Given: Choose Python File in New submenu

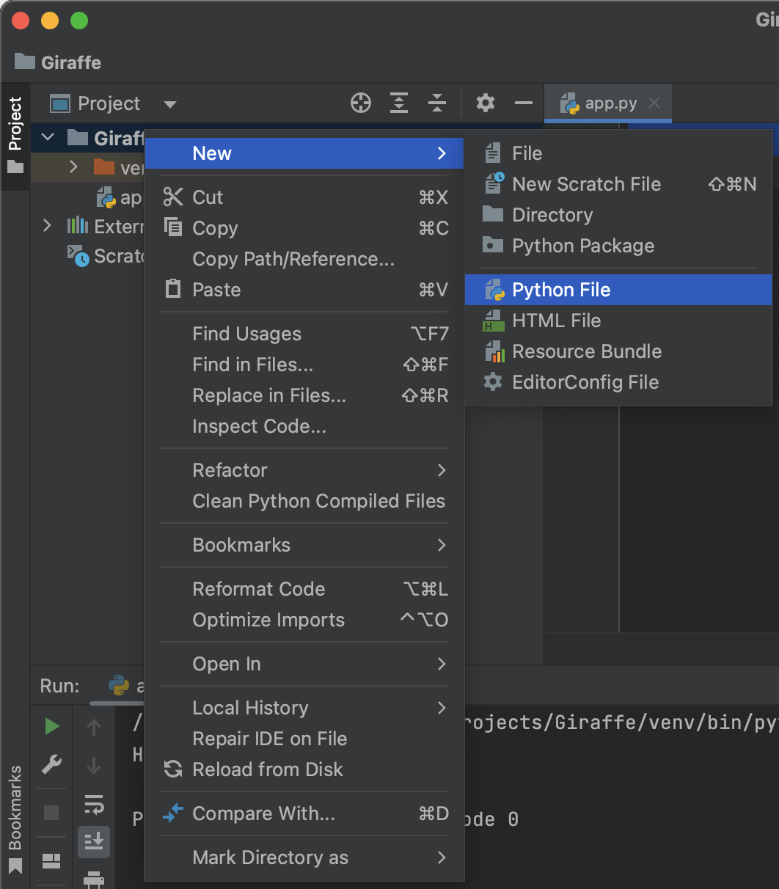Looking at the screenshot, I should pyautogui.click(x=618, y=290).
